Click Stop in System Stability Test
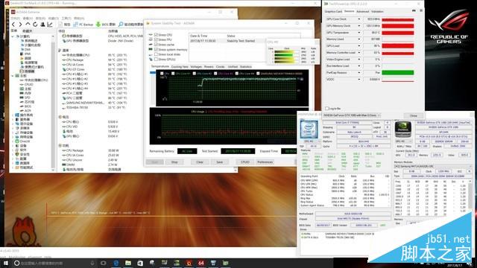The height and width of the screenshot is (268, 477). coord(174,162)
